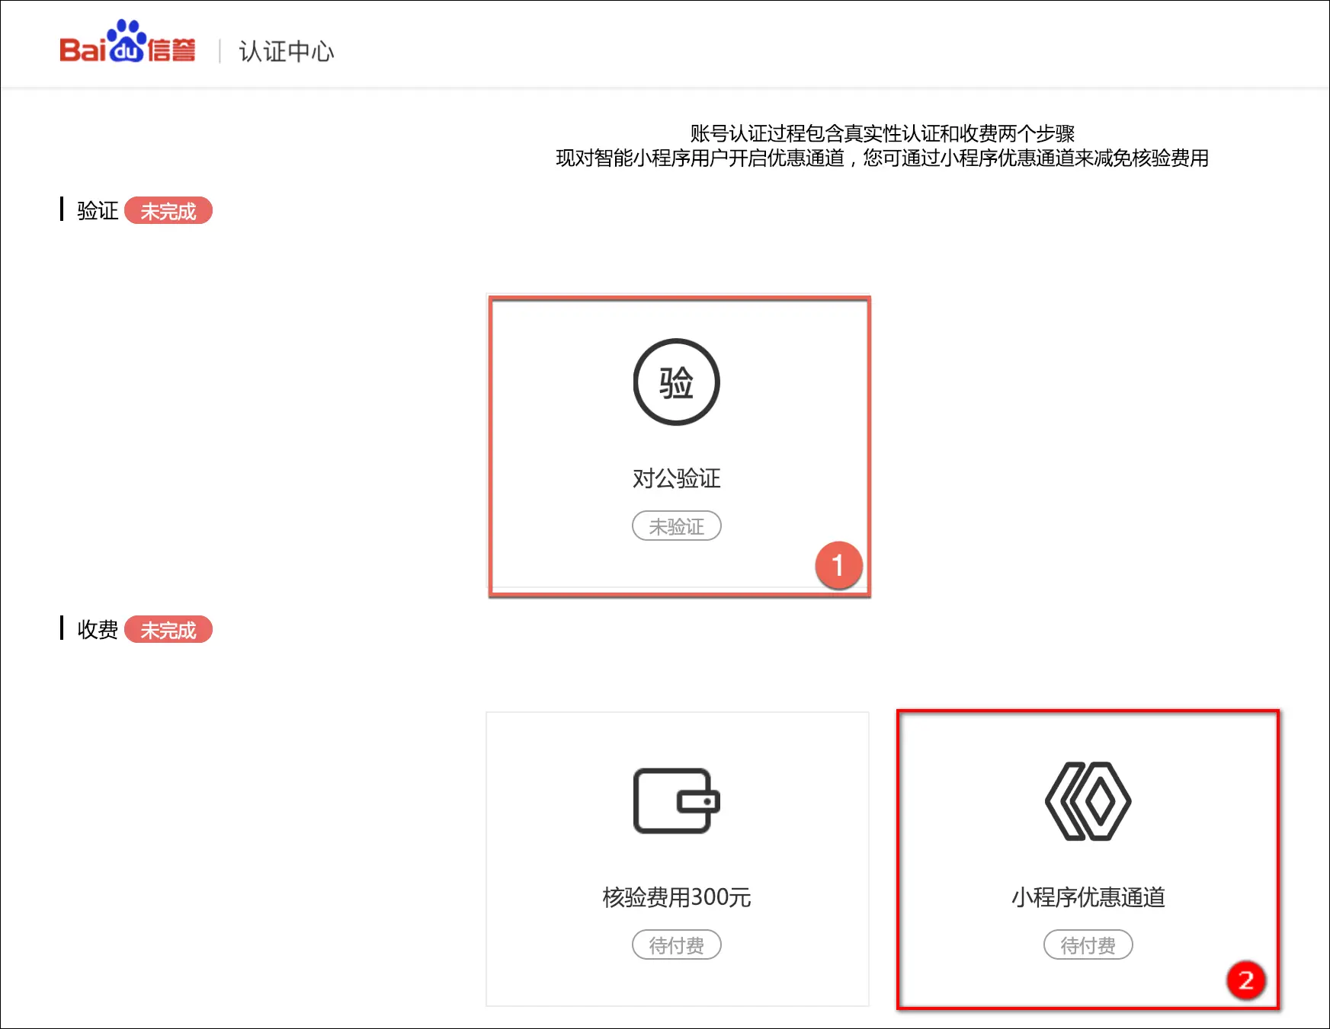Click the circular 验 verification icon
1330x1029 pixels.
pos(676,382)
